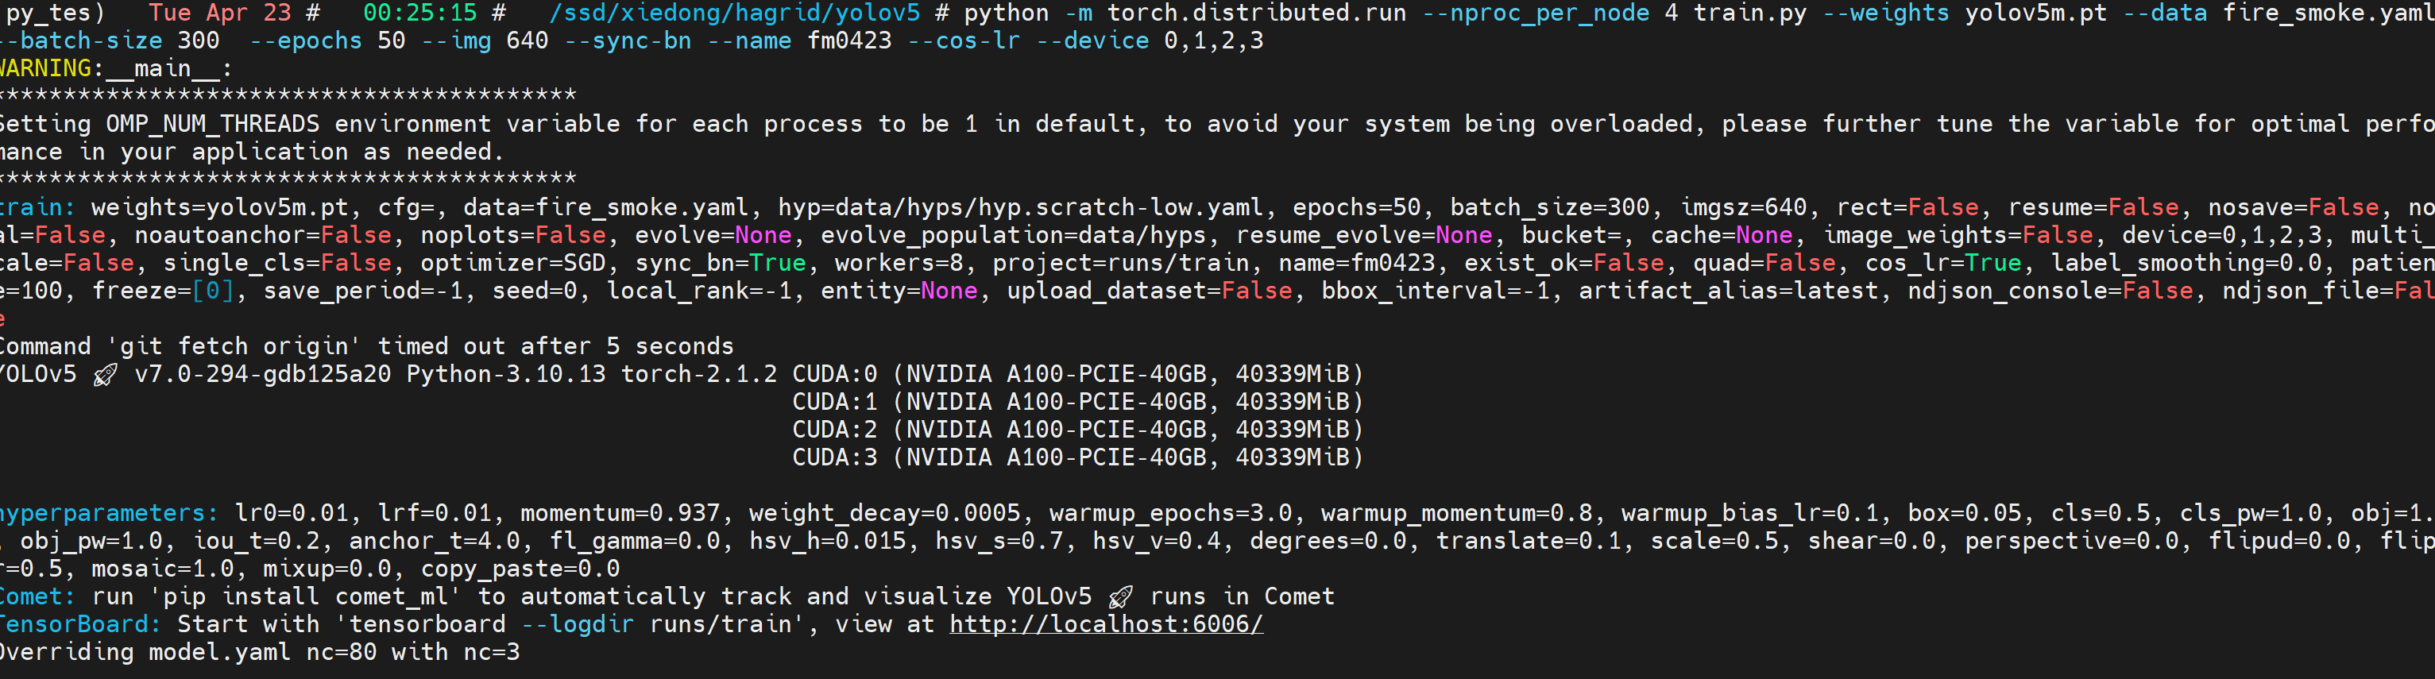This screenshot has height=679, width=2435.
Task: Click the 'CUDA:1' device line
Action: click(x=1077, y=403)
